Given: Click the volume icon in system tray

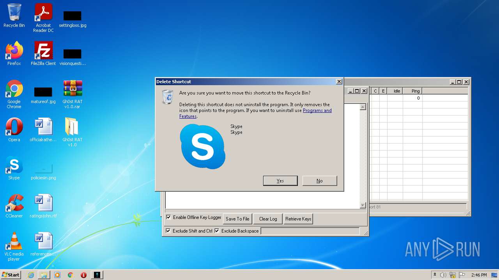Looking at the screenshot, I should click(x=443, y=275).
